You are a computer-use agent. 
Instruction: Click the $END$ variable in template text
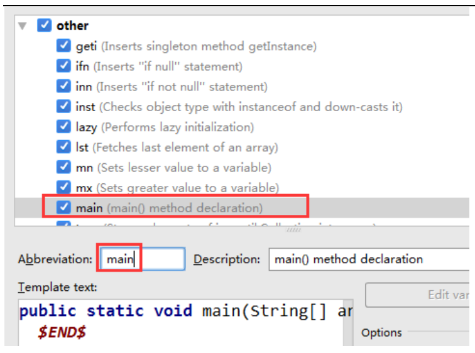click(62, 332)
